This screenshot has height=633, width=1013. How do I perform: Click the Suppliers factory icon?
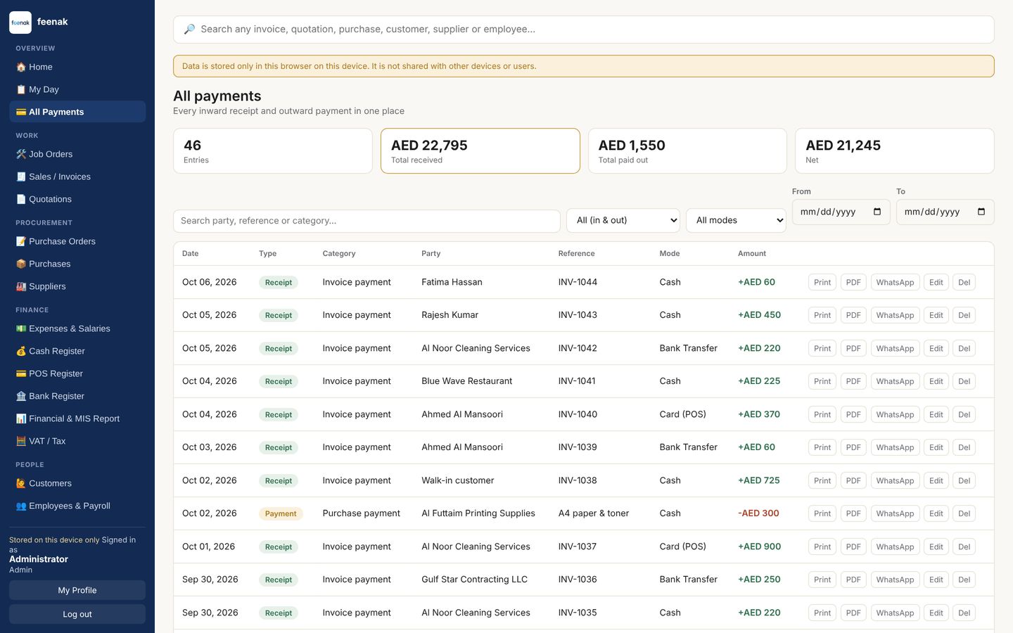21,286
